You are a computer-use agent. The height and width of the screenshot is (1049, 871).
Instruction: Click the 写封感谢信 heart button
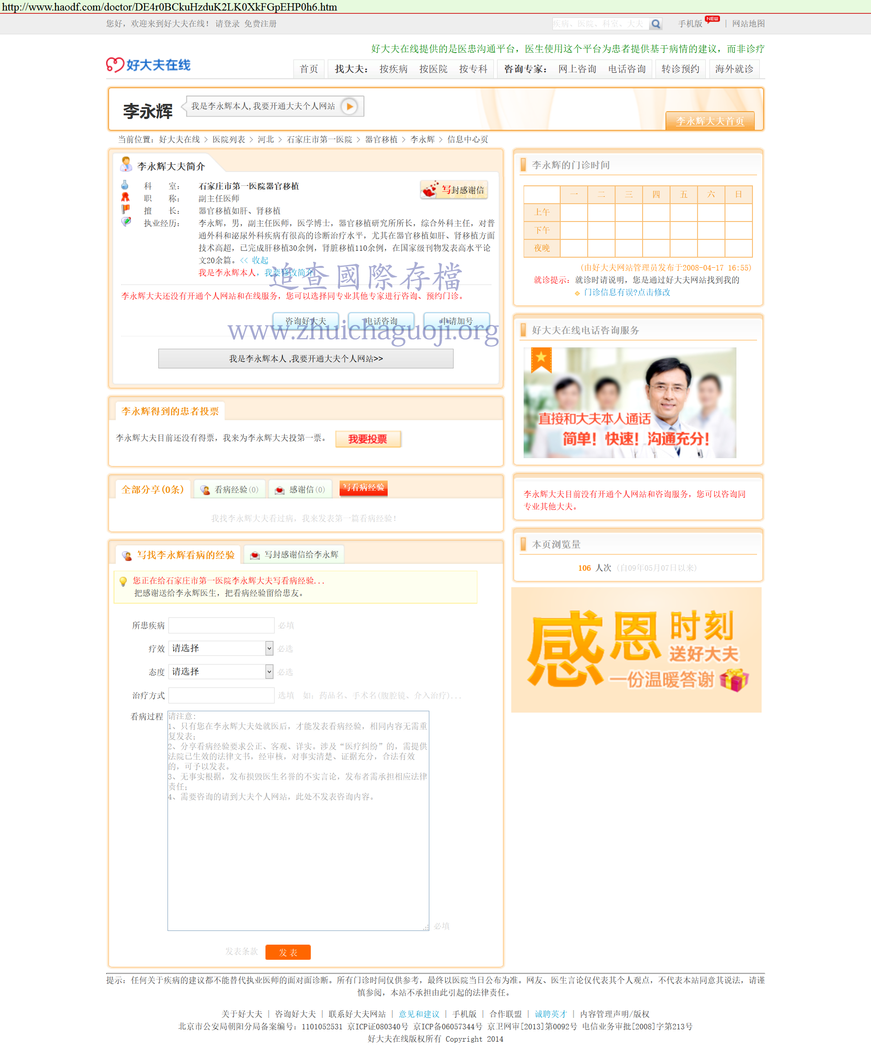[454, 190]
